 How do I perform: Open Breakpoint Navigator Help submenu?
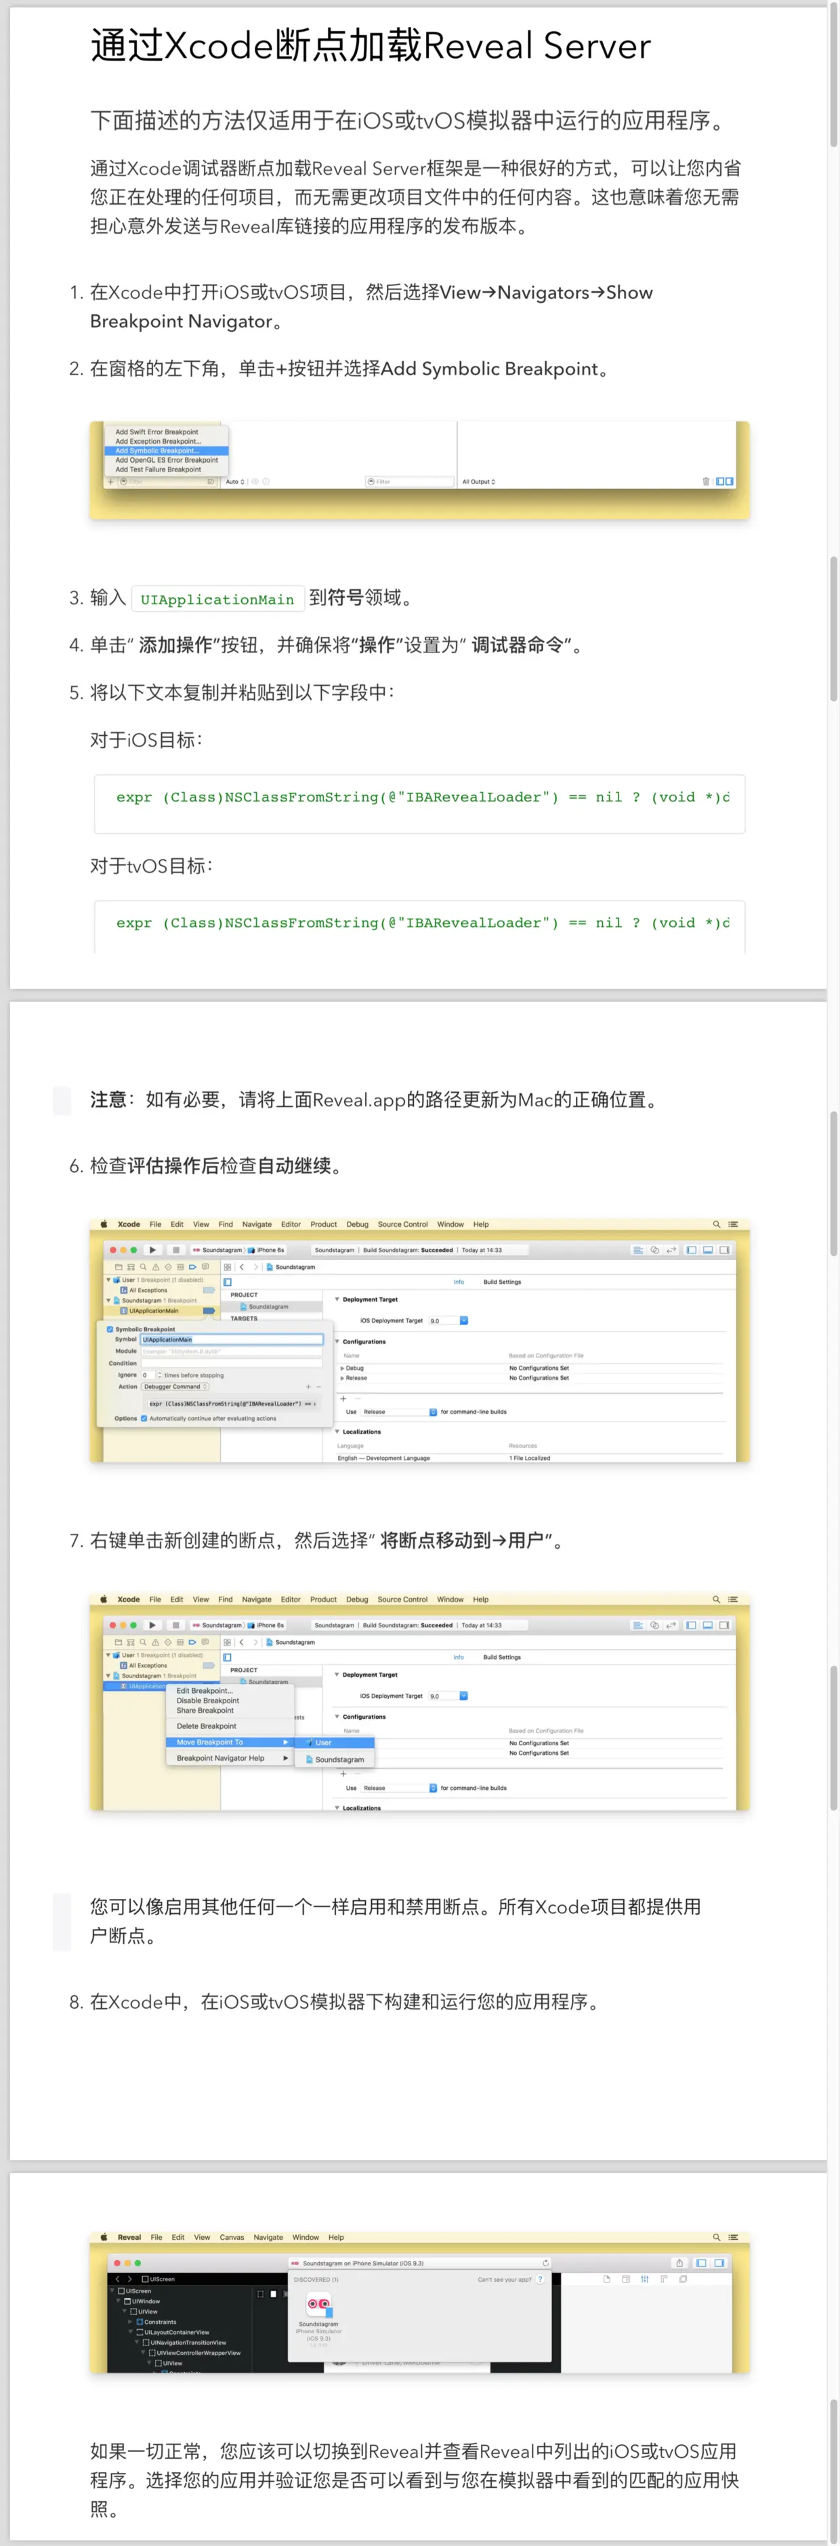point(230,1758)
